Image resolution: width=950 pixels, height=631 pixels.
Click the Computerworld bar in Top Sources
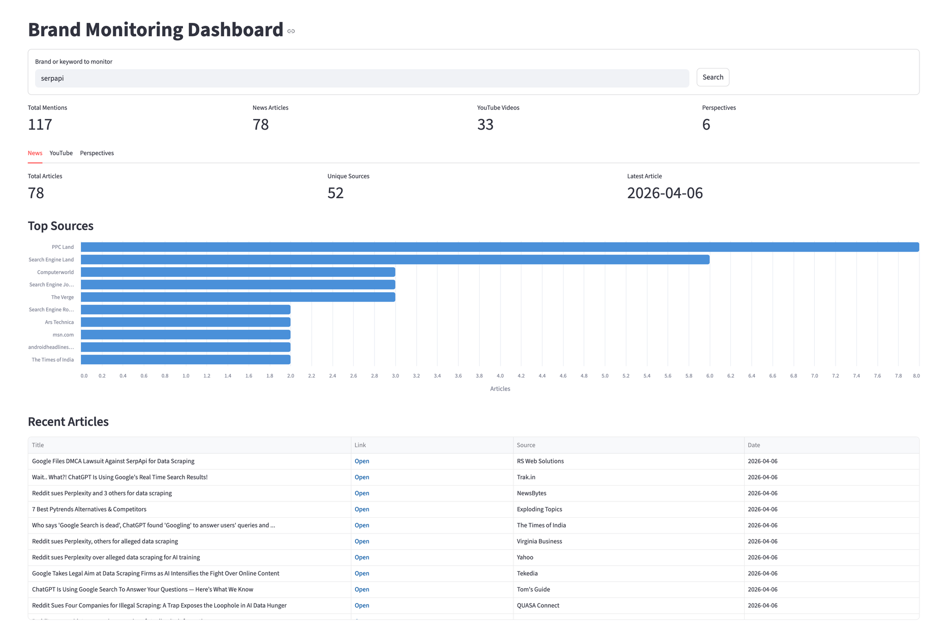(238, 272)
